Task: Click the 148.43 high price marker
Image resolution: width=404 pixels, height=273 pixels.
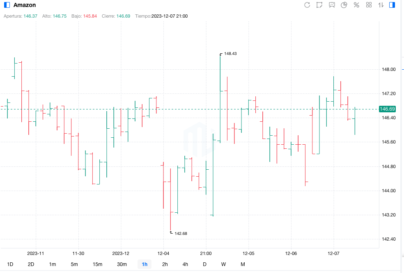Action: click(x=230, y=54)
